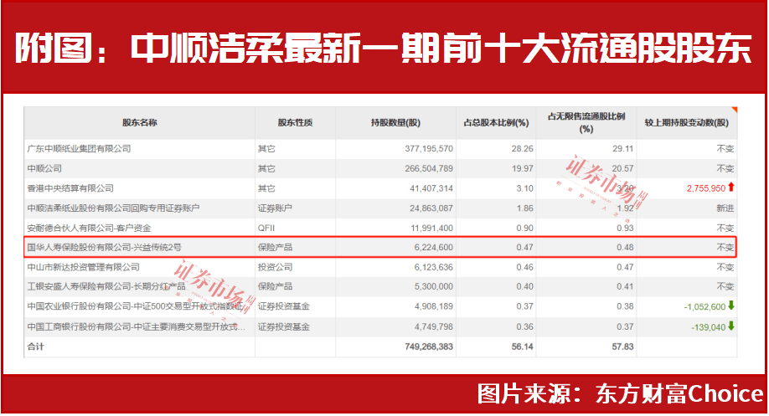Click the red up arrow beside 2,755,950
769x416 pixels.
click(730, 187)
